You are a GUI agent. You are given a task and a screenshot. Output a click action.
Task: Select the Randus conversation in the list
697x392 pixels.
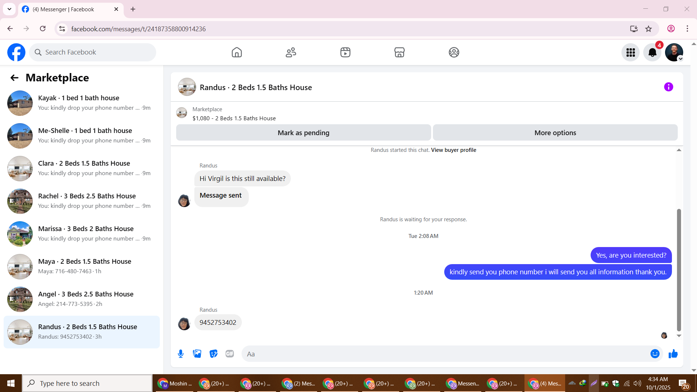click(82, 332)
